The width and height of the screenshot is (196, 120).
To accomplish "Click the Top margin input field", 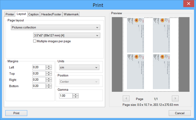I will (x=39, y=73).
